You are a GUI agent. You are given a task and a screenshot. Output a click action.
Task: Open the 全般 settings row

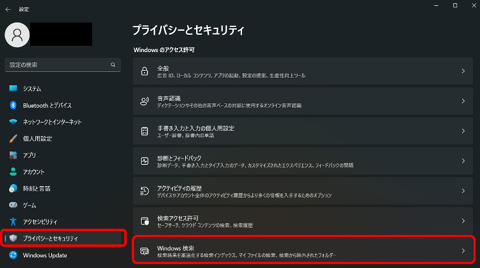(x=303, y=71)
